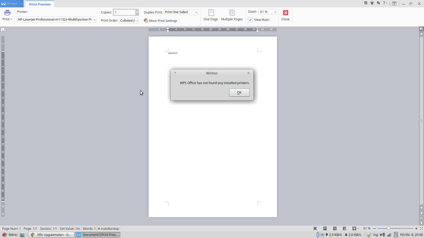
Task: Close the Print Preview with red Close button
Action: tap(286, 15)
